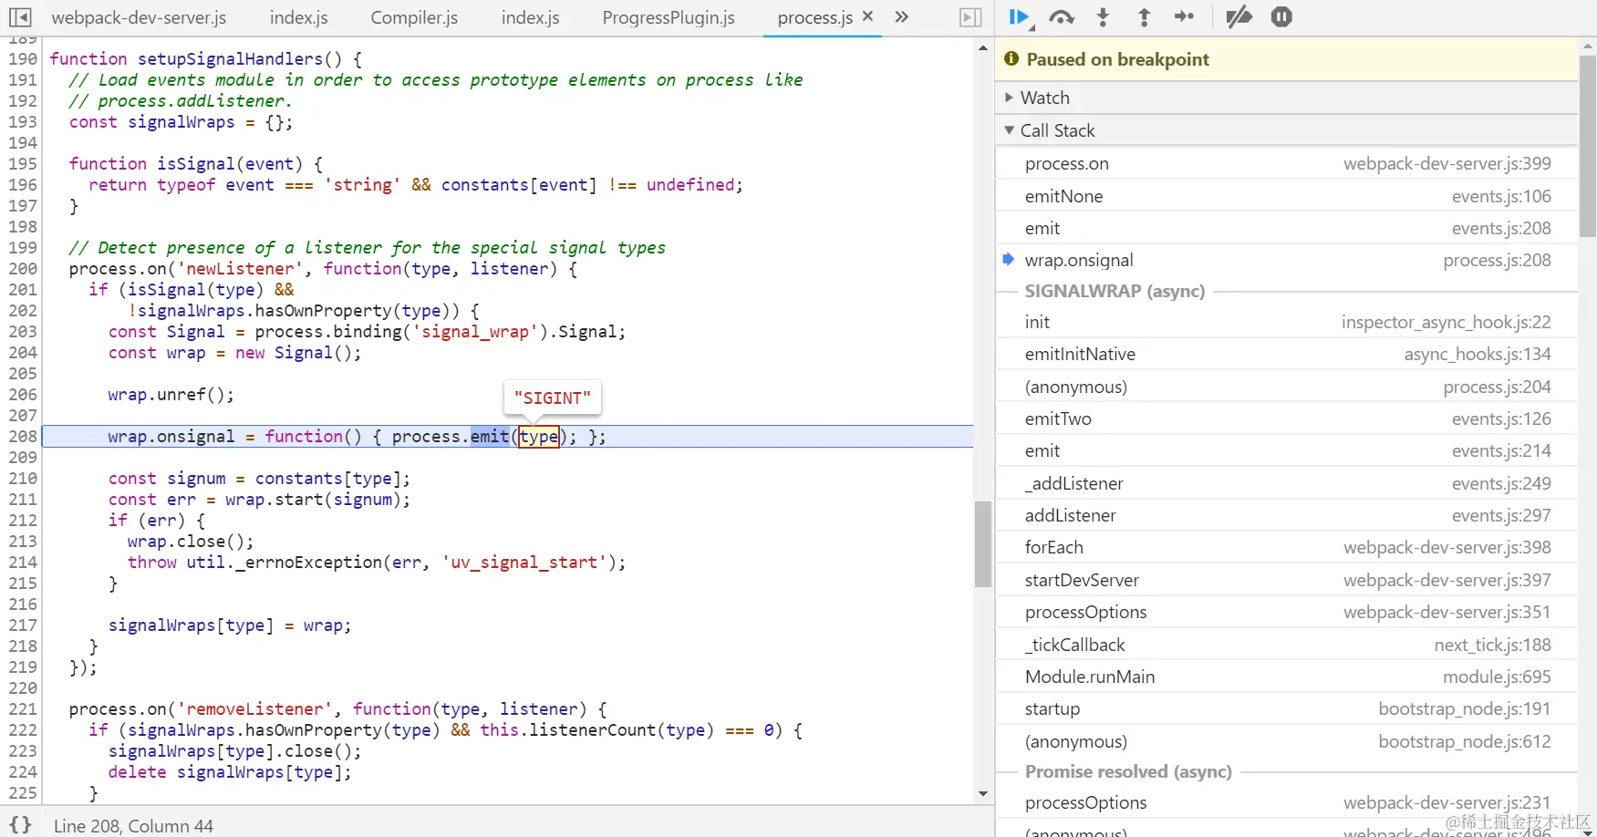Select the _tickCallback call stack frame
This screenshot has width=1597, height=837.
1286,645
